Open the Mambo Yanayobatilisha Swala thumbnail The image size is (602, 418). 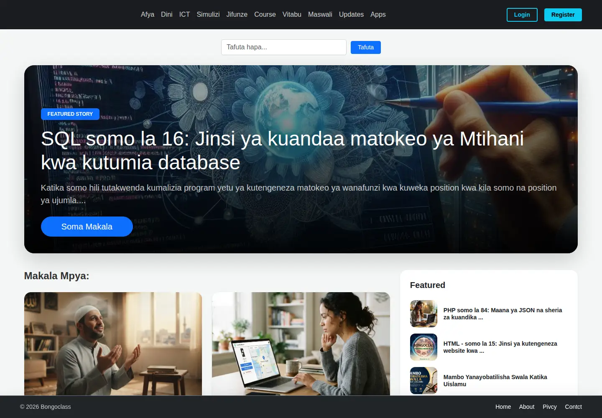tap(423, 380)
